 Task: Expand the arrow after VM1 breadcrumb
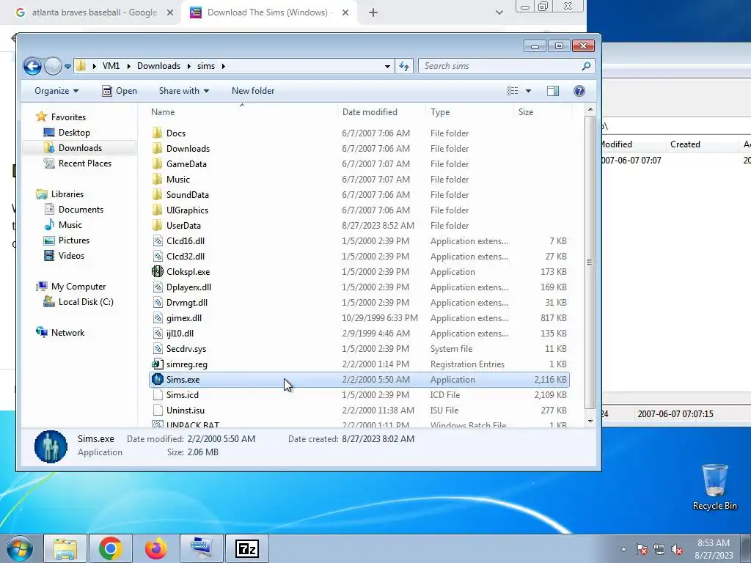tap(129, 66)
